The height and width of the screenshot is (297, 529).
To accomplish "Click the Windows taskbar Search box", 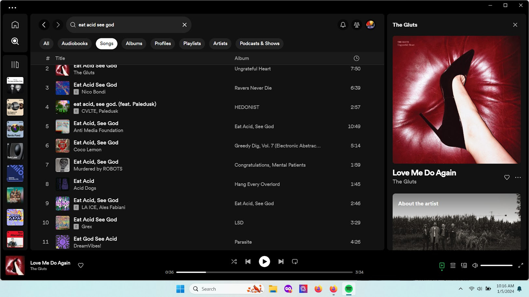I will click(227, 289).
